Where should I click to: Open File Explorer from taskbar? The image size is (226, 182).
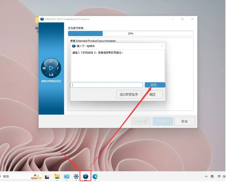(x=57, y=176)
